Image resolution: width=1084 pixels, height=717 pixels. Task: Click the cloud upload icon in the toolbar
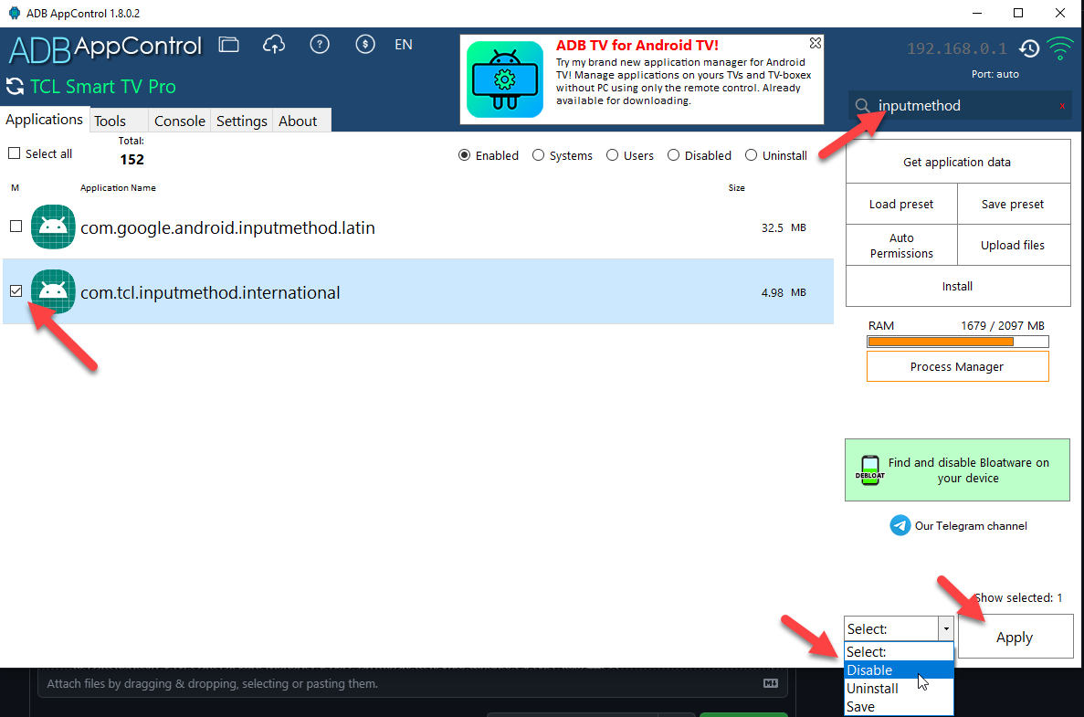[274, 44]
